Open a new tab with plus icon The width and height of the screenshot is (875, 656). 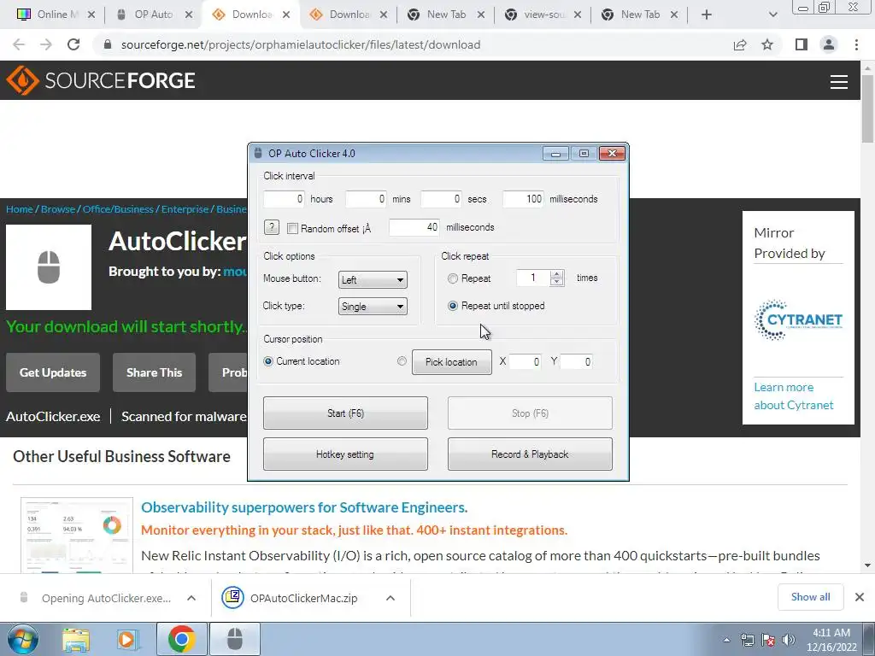[x=707, y=15]
